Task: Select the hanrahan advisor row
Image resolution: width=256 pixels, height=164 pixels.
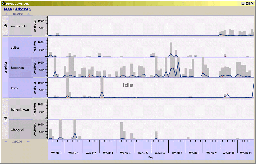Action: point(21,68)
